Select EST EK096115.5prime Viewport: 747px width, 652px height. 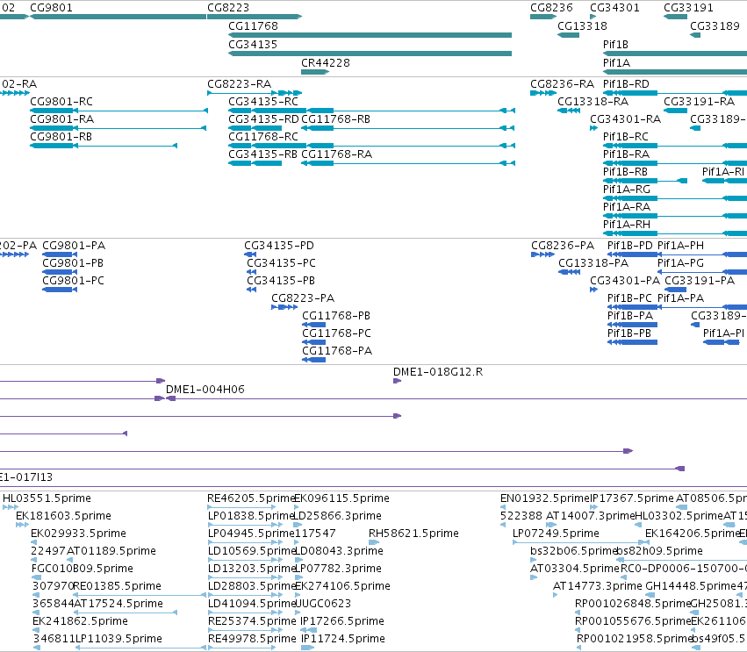342,499
